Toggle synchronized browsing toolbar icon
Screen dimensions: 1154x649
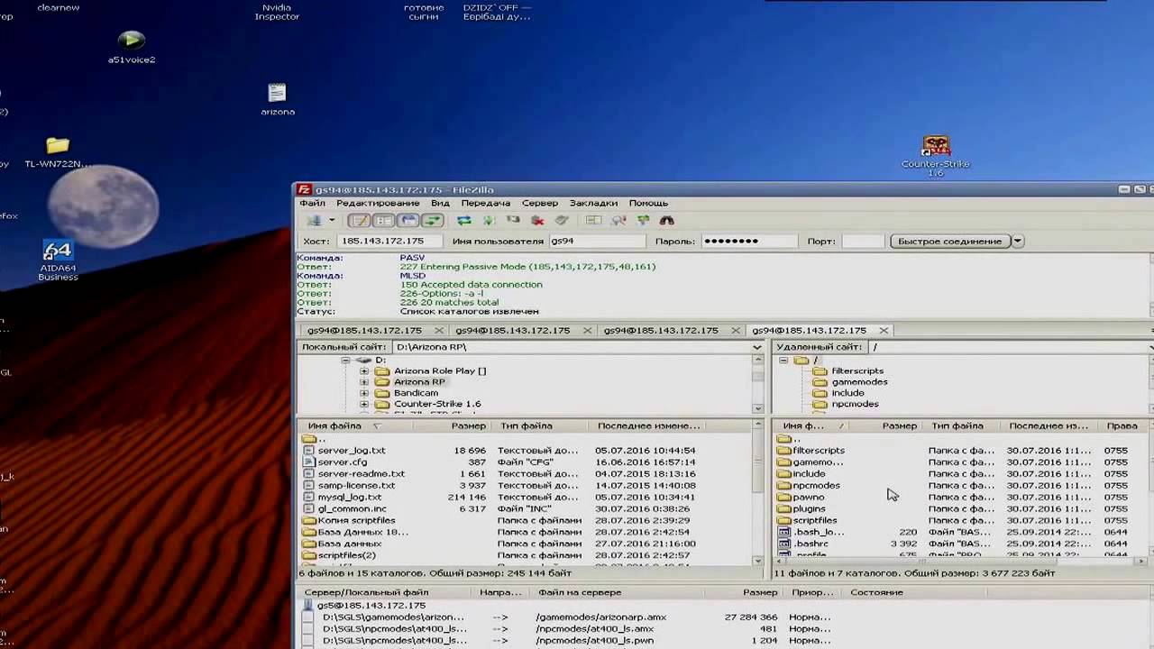pyautogui.click(x=643, y=220)
